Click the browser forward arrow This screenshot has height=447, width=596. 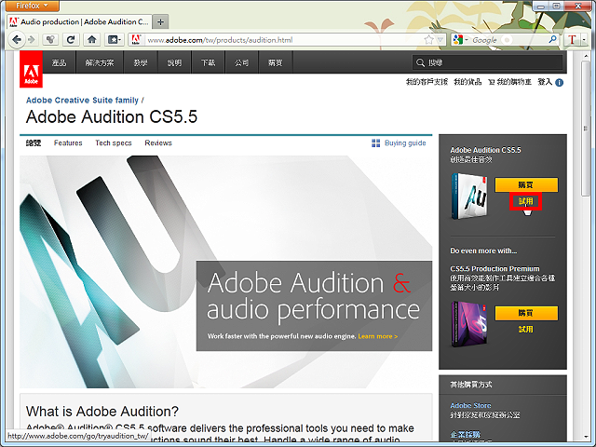[32, 39]
